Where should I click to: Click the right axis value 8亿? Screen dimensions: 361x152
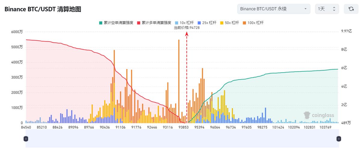pyautogui.click(x=344, y=49)
